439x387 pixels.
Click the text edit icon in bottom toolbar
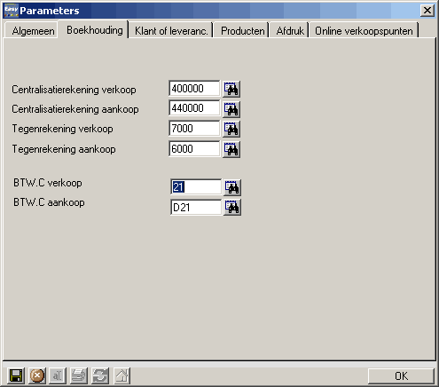point(58,375)
